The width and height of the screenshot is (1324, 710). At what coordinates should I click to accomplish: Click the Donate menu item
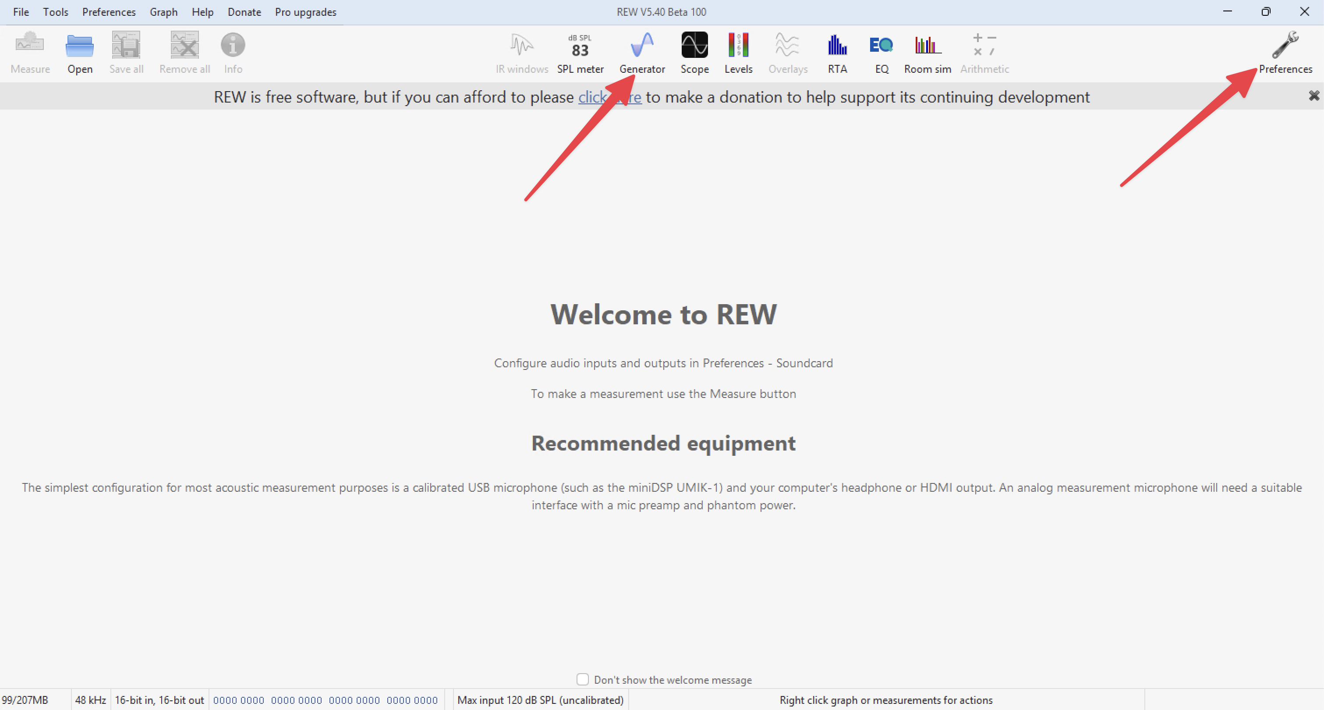click(244, 12)
